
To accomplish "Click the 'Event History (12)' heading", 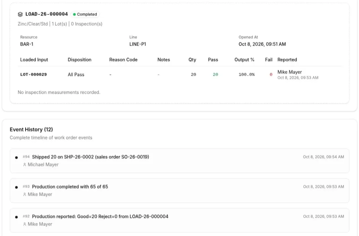I will [31, 129].
